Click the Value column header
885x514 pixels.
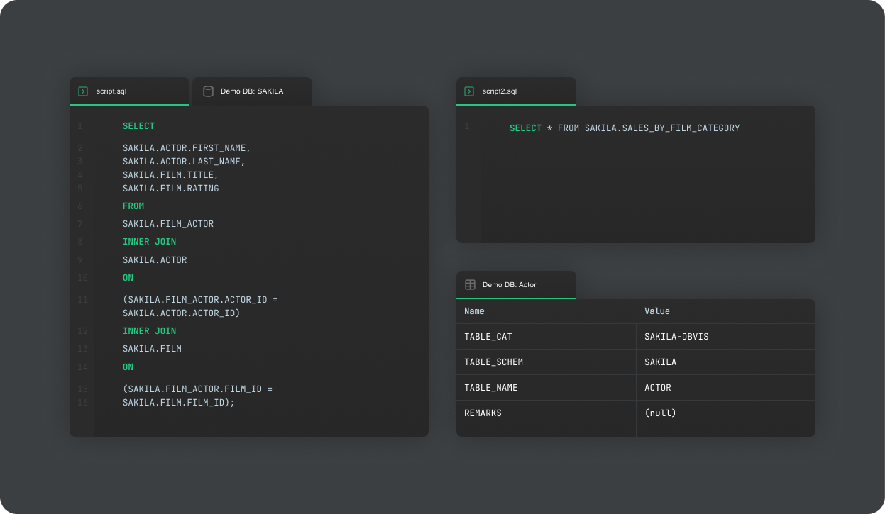tap(656, 311)
